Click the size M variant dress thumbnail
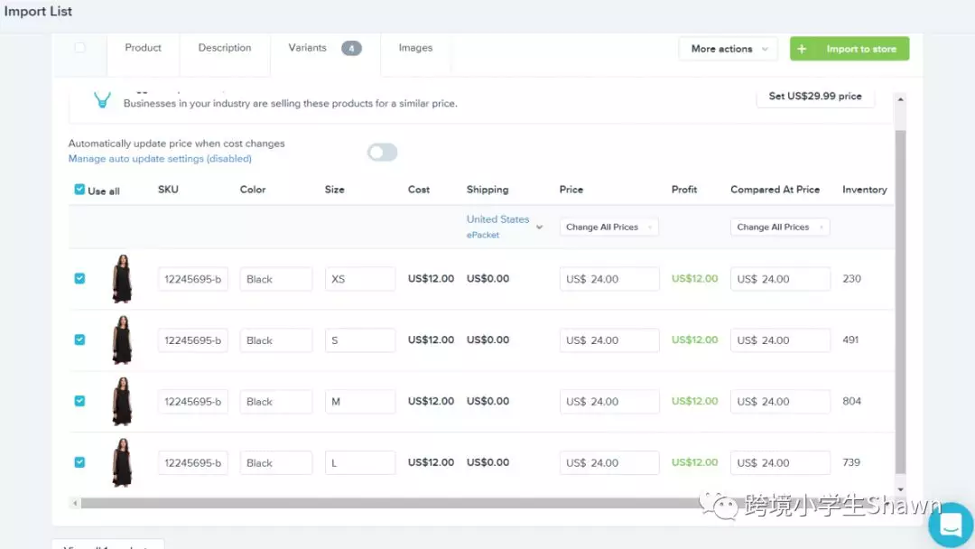 (122, 401)
